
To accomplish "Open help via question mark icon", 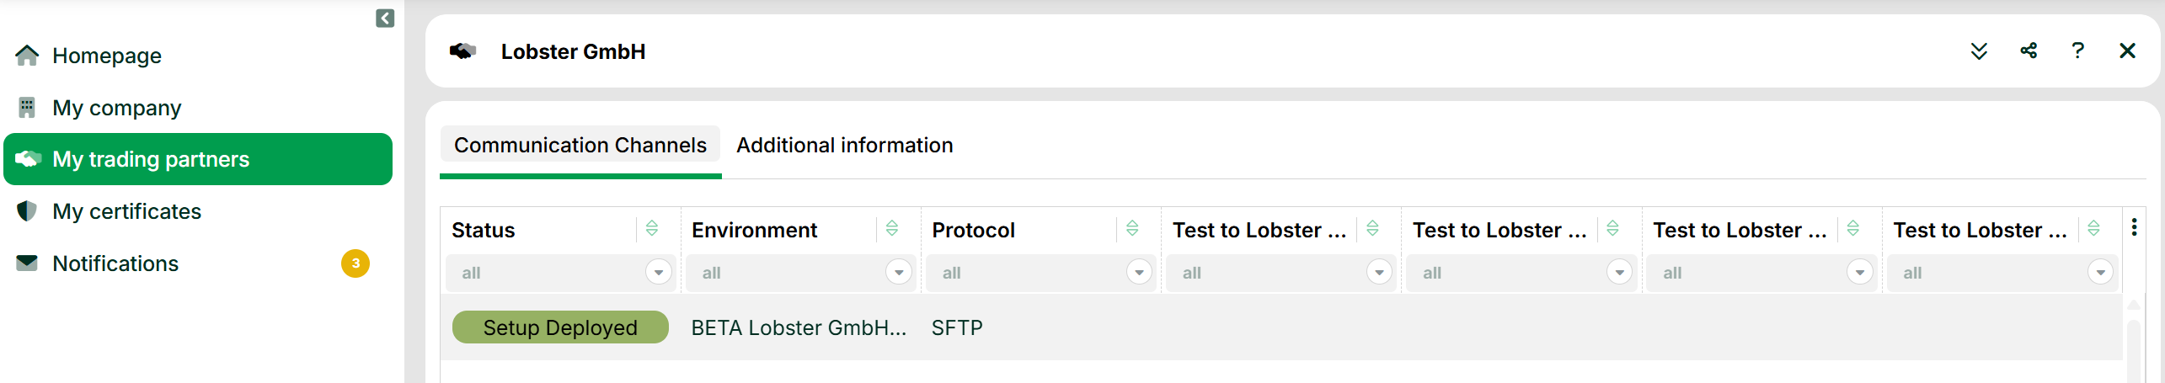I will (2077, 51).
